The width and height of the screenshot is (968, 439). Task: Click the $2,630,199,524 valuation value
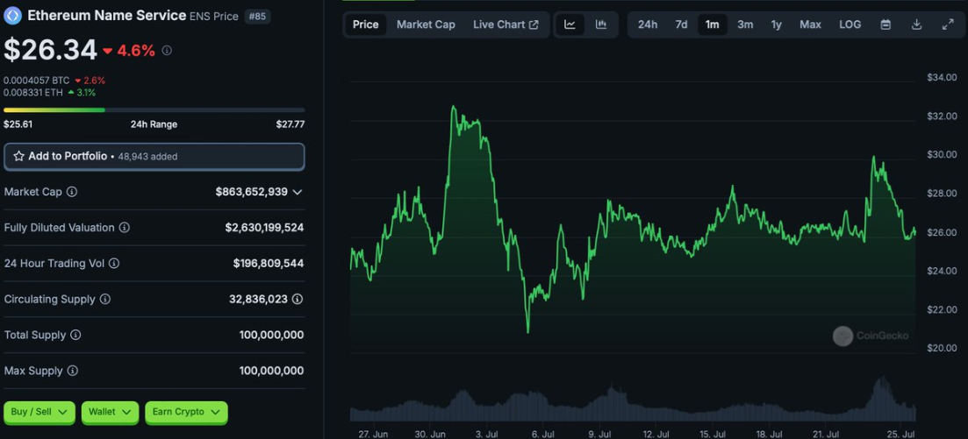tap(264, 228)
